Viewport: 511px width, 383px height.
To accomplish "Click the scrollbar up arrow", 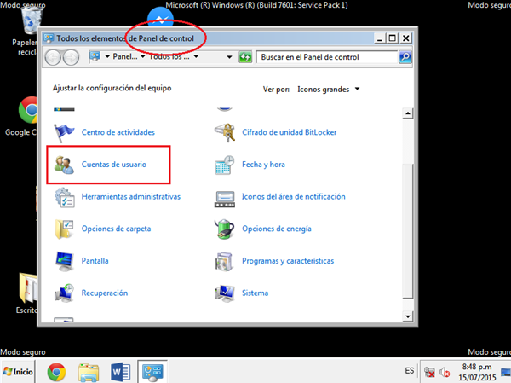I will coord(407,113).
